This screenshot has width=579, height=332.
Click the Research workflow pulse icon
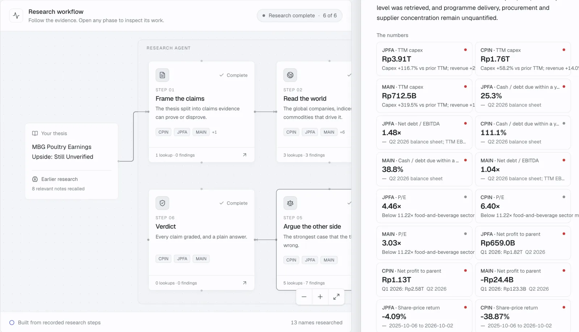16,16
